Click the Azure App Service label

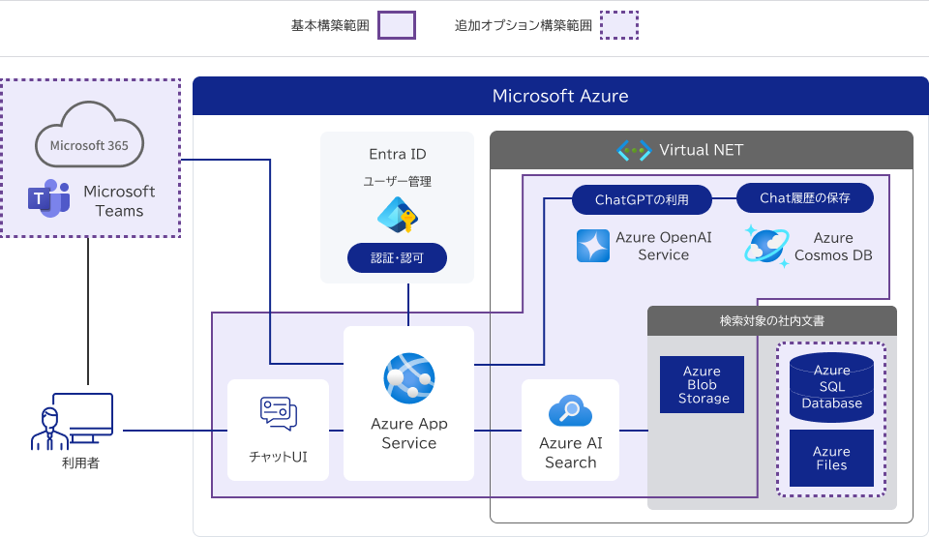click(408, 433)
